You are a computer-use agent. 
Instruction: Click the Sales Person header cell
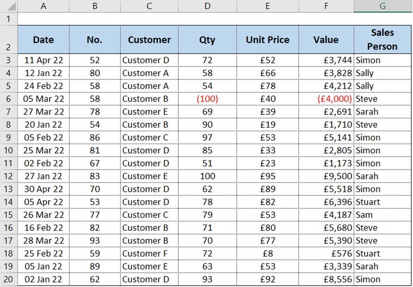pyautogui.click(x=383, y=40)
